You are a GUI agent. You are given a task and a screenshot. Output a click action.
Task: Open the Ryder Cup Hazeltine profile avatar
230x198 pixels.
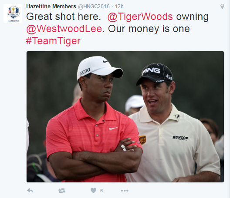click(x=13, y=13)
